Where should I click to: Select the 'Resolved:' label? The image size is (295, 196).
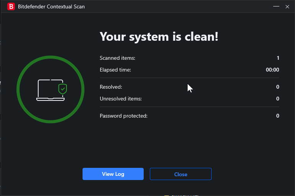111,87
